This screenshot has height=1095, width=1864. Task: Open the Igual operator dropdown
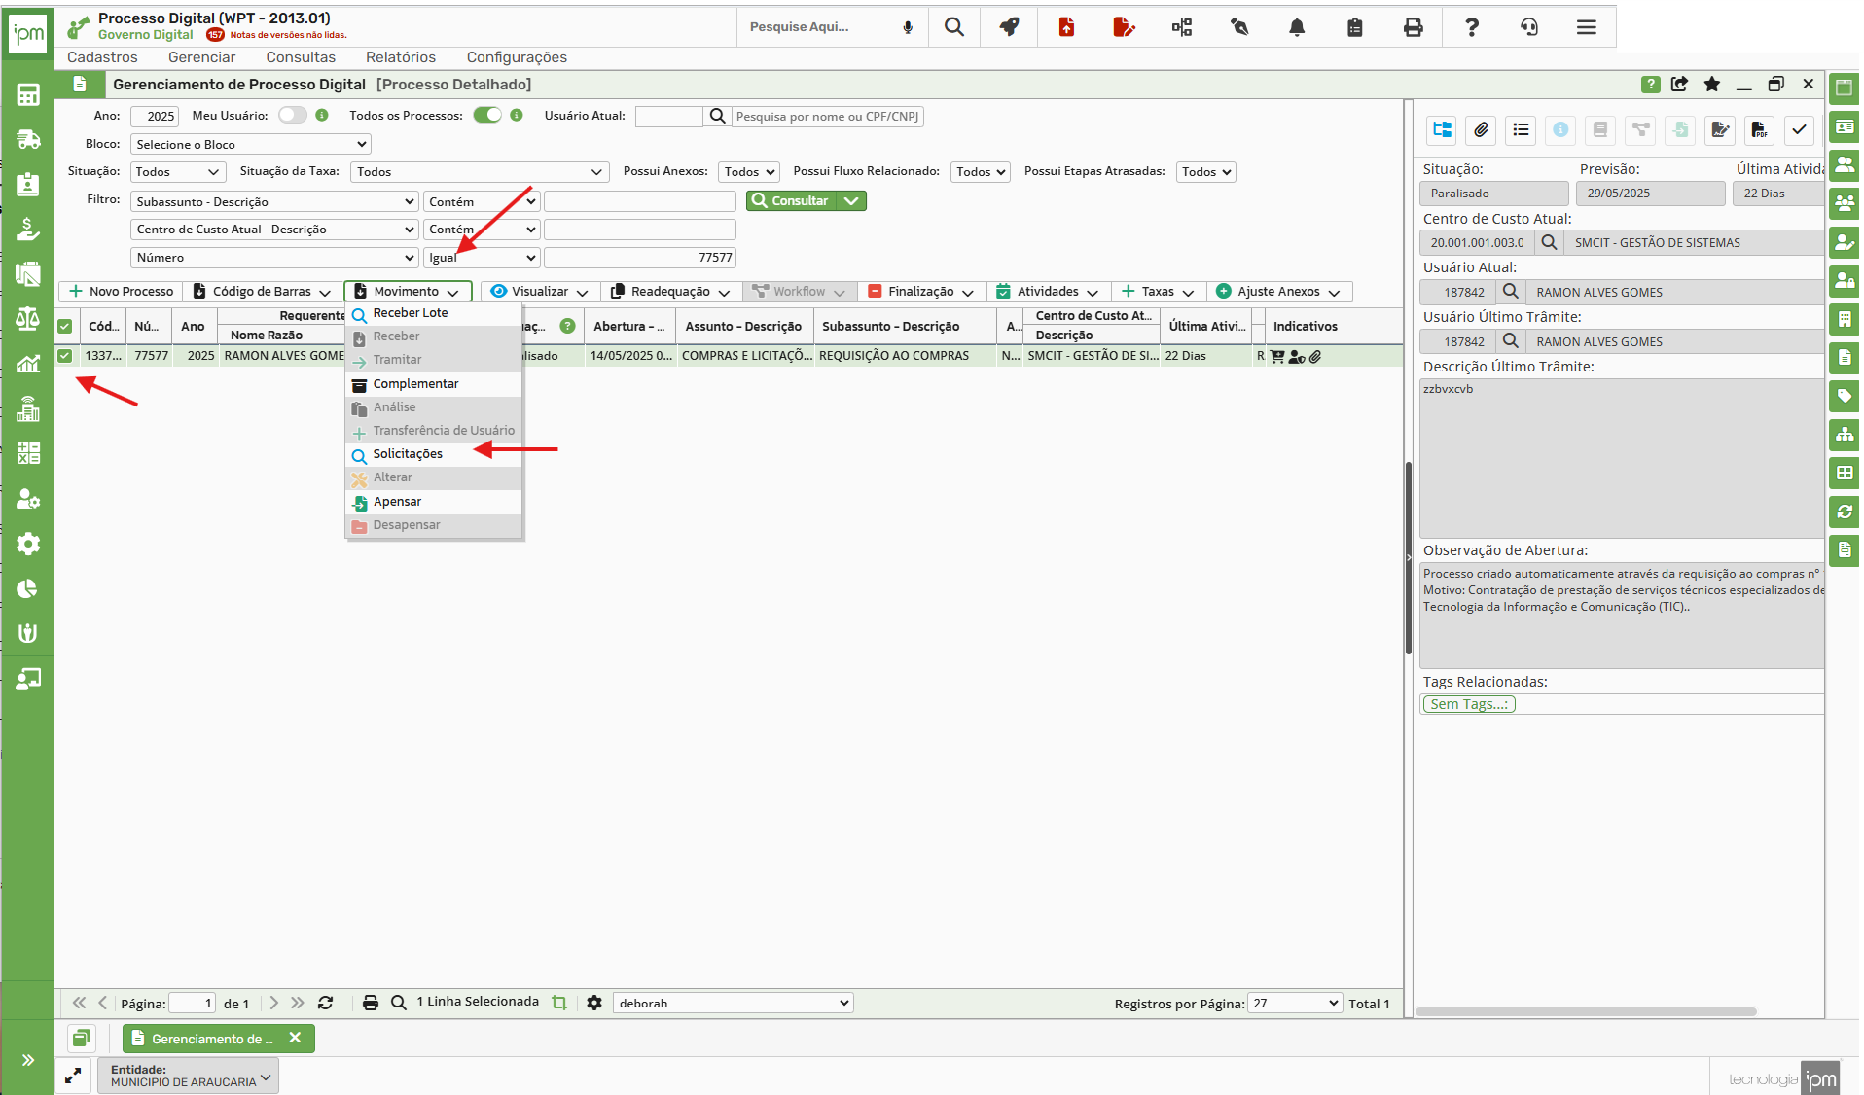click(x=482, y=258)
